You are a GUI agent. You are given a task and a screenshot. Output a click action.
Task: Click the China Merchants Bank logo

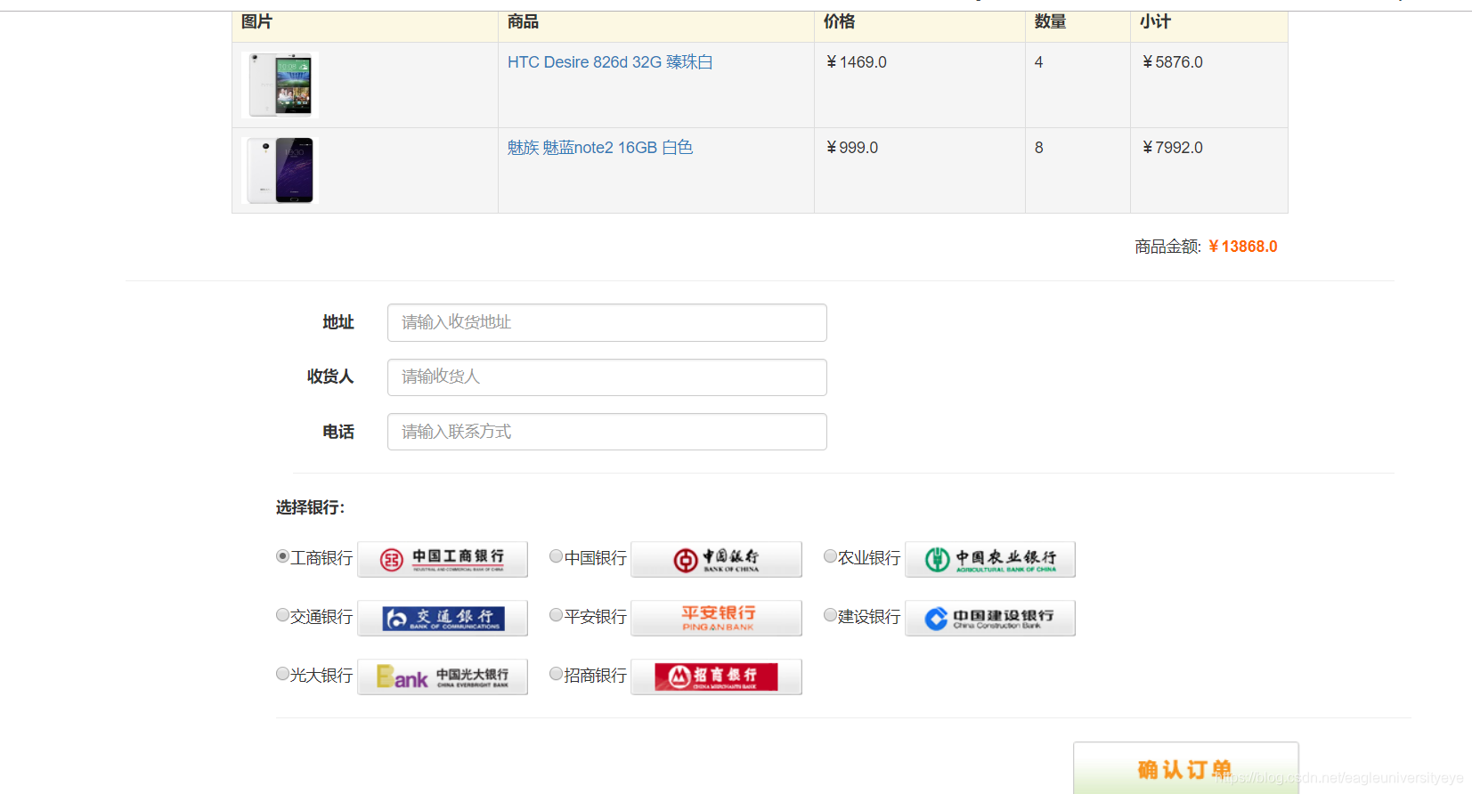coord(716,677)
